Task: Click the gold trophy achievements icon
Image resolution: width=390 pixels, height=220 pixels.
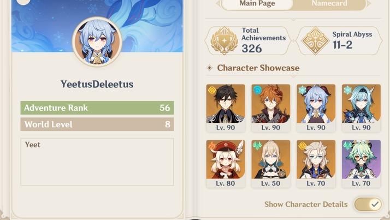Action: coord(224,40)
